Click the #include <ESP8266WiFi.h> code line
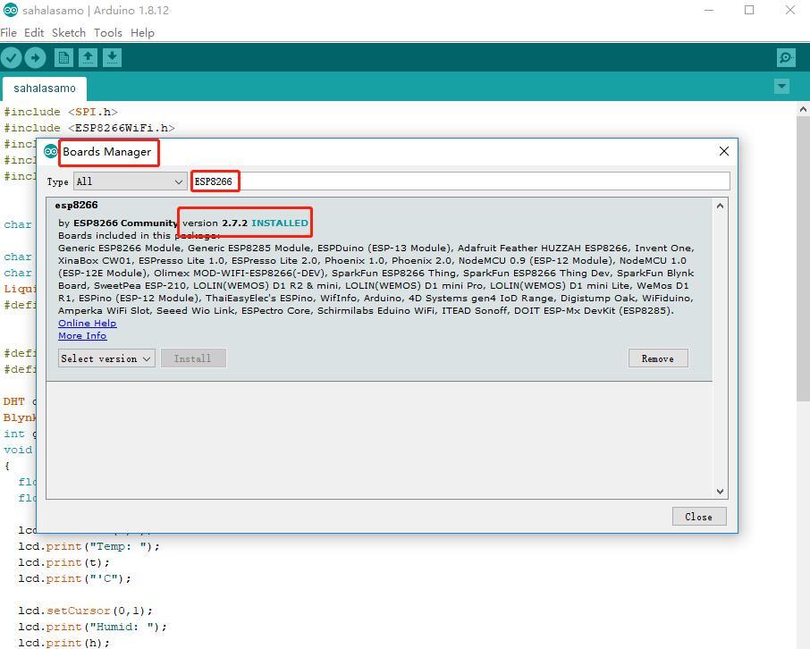Viewport: 810px width, 649px height. pos(89,128)
